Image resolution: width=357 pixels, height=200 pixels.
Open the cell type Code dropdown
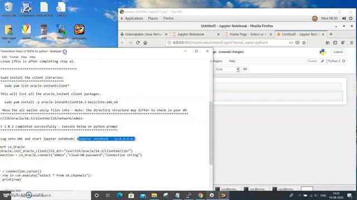227,69
